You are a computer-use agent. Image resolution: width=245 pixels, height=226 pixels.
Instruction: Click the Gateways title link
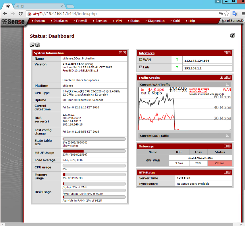(146, 146)
